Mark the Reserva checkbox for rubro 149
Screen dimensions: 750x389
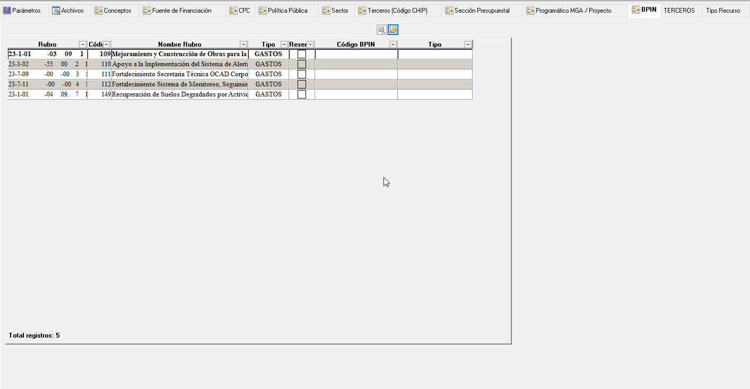click(x=302, y=94)
